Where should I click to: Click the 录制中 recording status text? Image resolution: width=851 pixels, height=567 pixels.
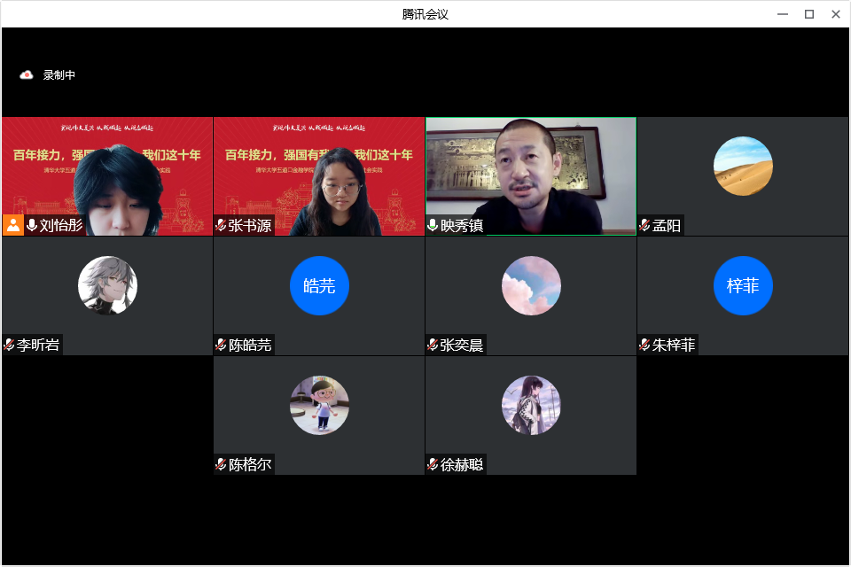click(x=59, y=75)
